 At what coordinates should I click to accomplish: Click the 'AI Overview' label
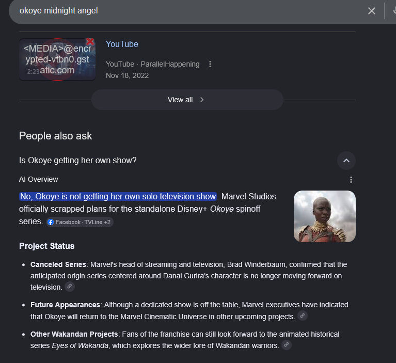click(x=39, y=179)
